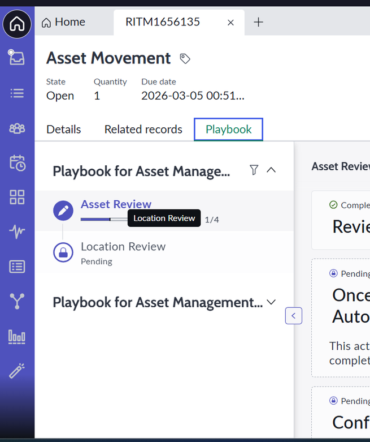Viewport: 370px width, 442px height.
Task: Click the tag icon beside Asset Movement
Action: (x=185, y=58)
